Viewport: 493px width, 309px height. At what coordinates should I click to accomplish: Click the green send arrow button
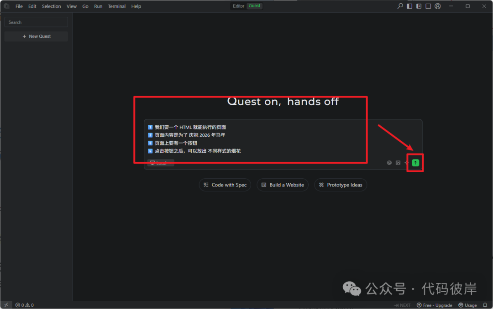coord(415,163)
